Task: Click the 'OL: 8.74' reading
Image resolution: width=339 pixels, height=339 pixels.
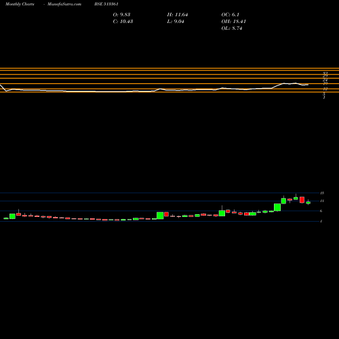Action: 232,28
